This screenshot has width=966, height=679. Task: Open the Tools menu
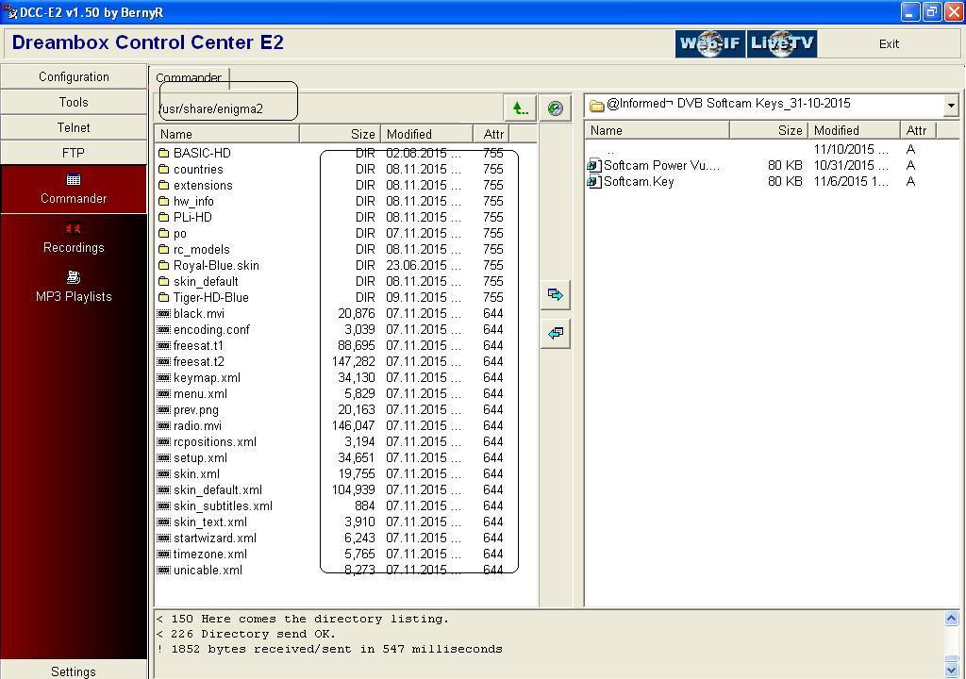[74, 102]
